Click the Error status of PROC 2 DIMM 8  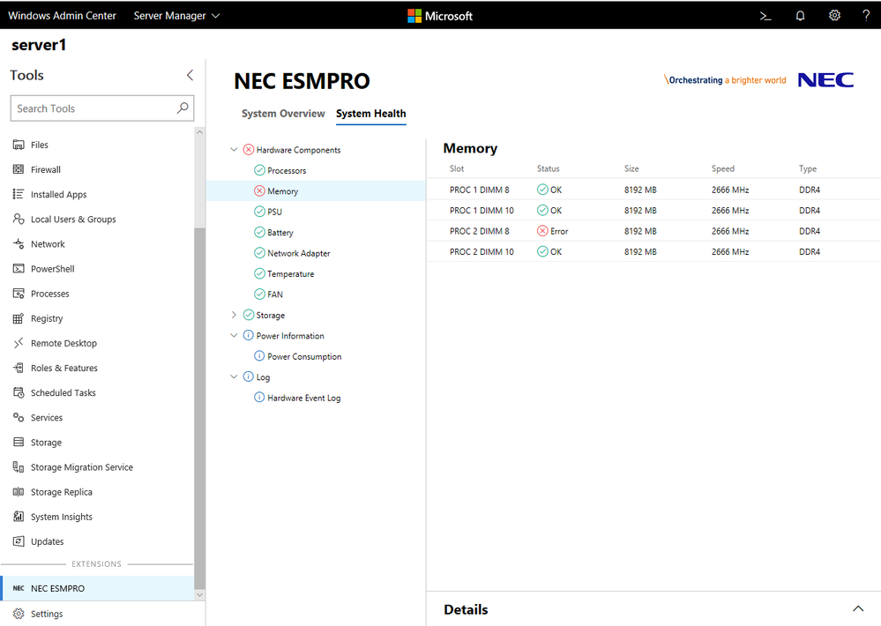553,231
